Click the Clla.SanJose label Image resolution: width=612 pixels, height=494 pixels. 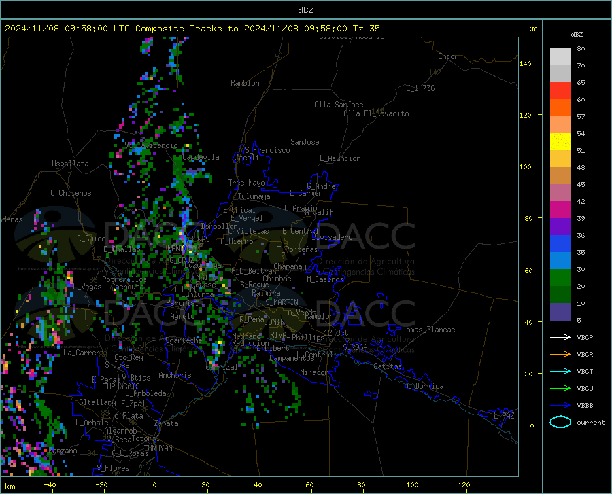(339, 105)
